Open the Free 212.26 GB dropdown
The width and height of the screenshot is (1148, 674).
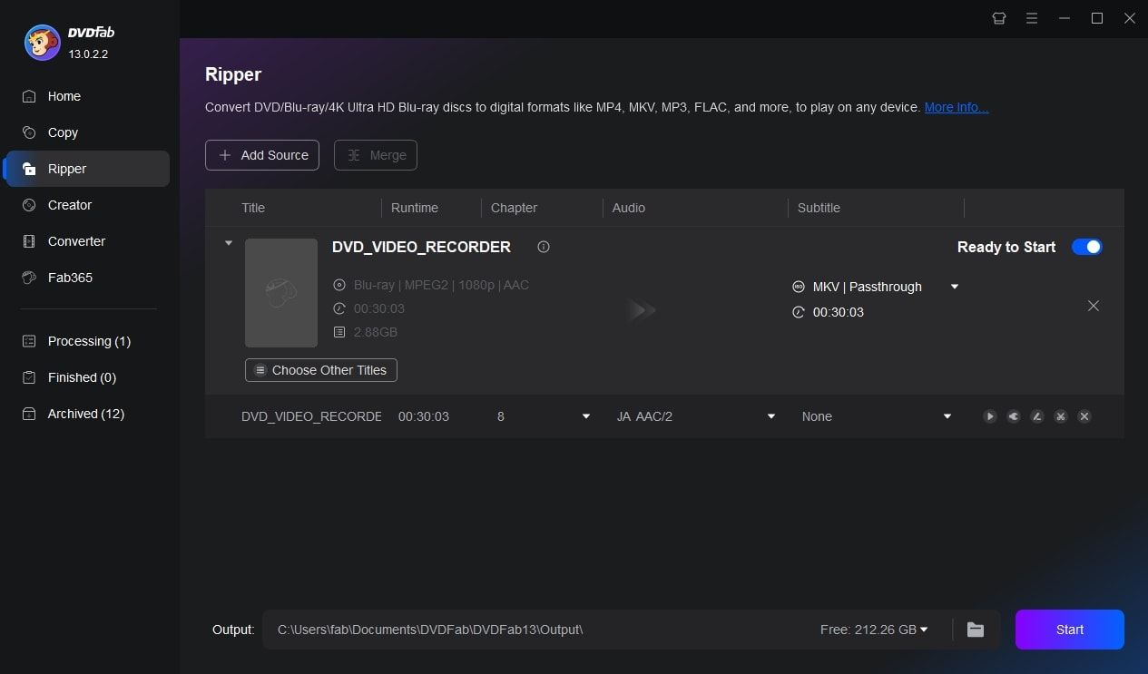click(874, 630)
